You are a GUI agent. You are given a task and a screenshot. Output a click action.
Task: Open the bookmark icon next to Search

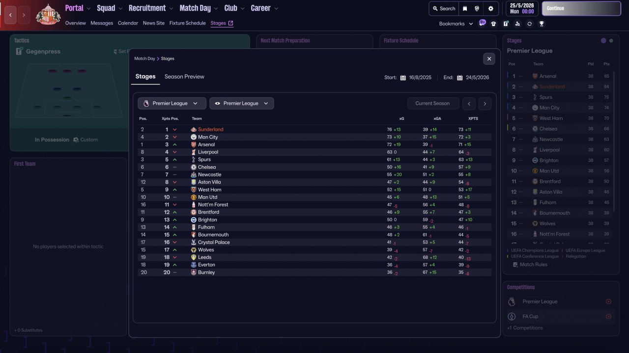click(465, 8)
